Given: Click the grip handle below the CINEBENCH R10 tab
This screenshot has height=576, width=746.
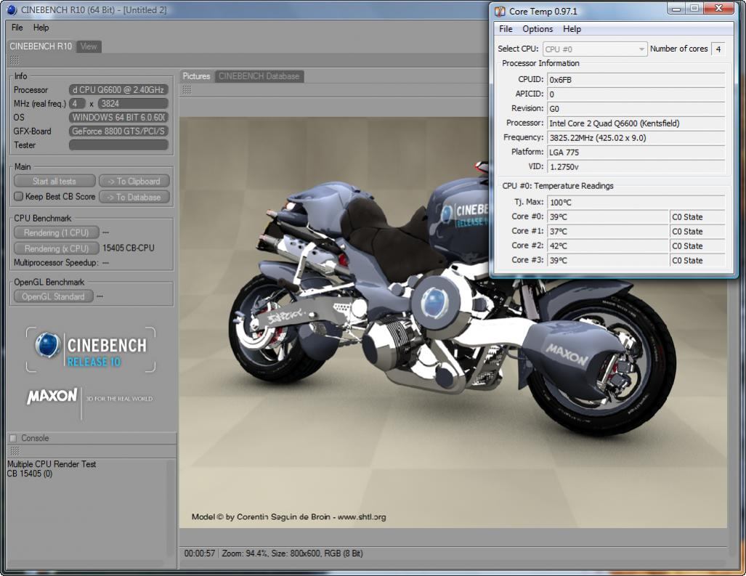Looking at the screenshot, I should click(x=15, y=60).
